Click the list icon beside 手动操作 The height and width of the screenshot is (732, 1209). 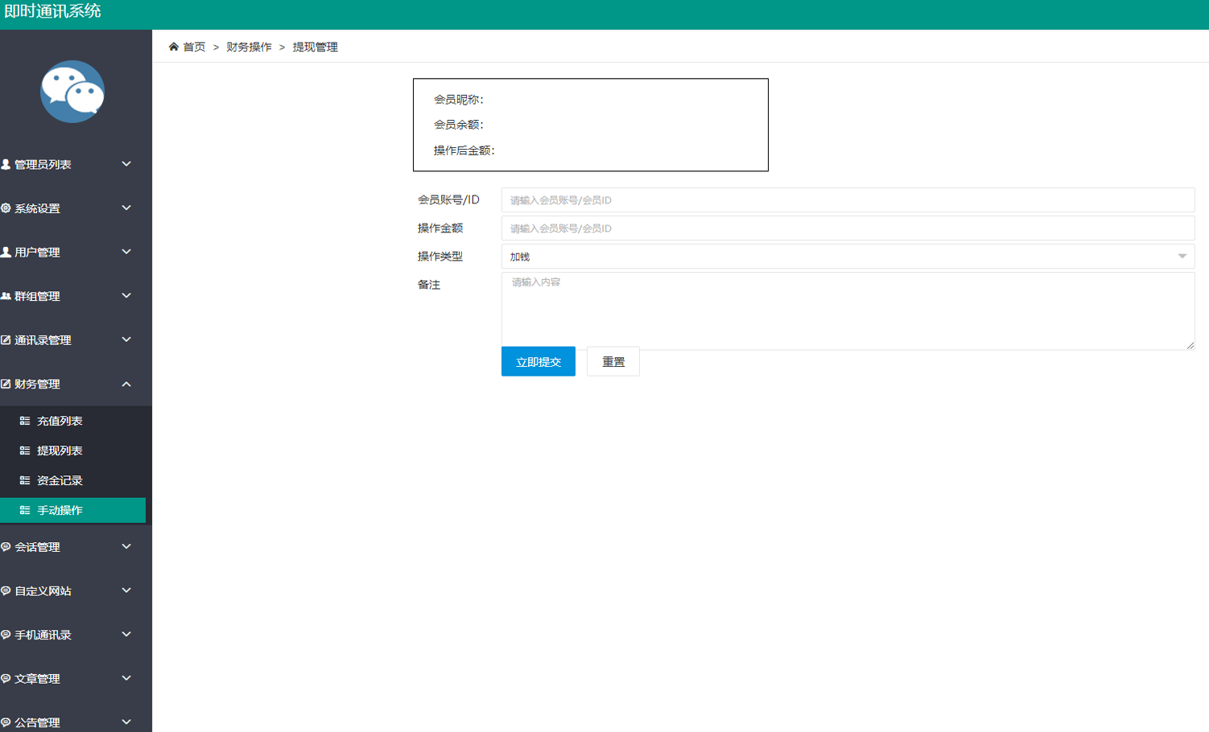[25, 510]
